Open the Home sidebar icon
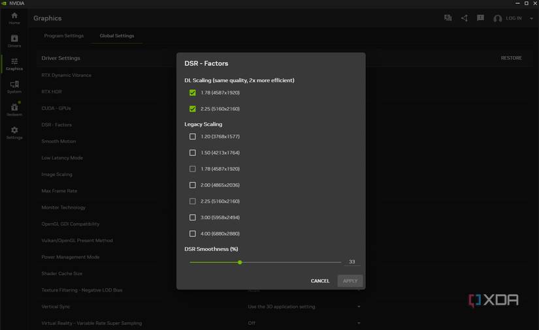The image size is (539, 330). 14,18
